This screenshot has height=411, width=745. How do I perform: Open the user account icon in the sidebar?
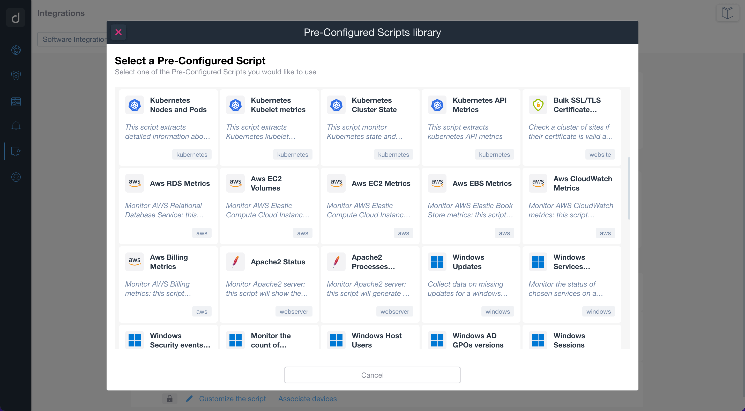[16, 177]
